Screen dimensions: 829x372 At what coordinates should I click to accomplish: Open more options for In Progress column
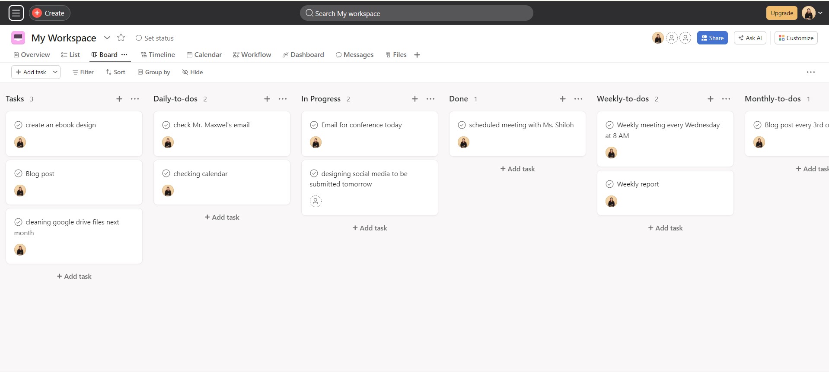pyautogui.click(x=430, y=99)
